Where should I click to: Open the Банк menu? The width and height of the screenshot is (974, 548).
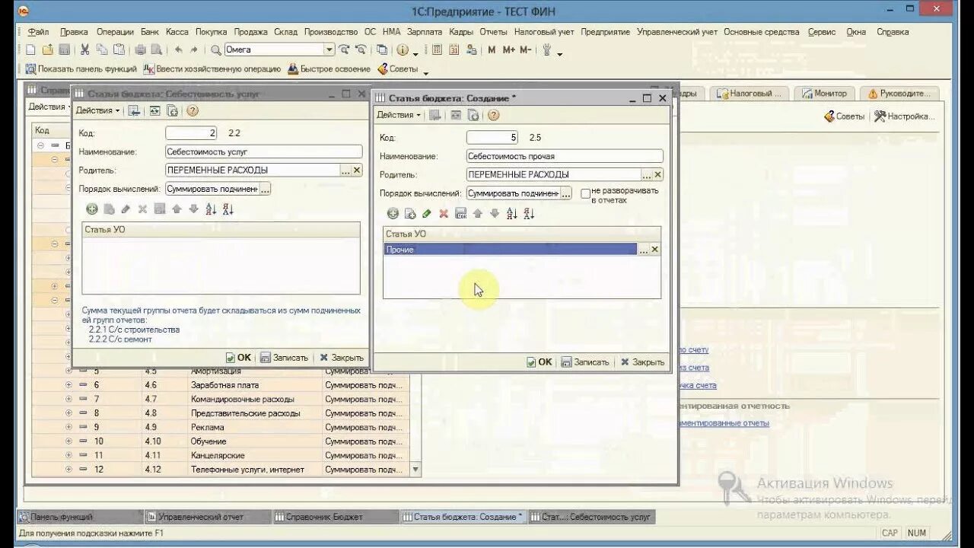click(x=149, y=32)
